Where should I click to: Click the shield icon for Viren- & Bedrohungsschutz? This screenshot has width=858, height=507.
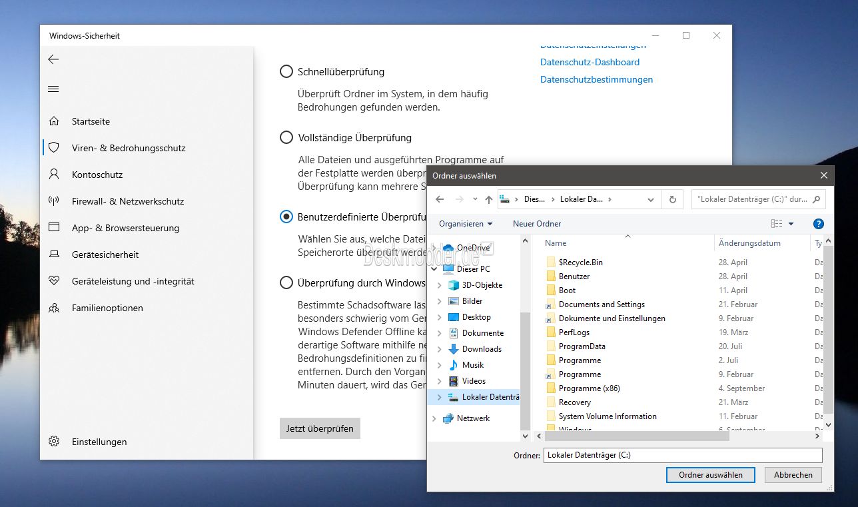tap(54, 148)
